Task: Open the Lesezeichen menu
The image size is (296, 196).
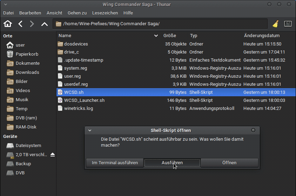Action: pos(105,13)
